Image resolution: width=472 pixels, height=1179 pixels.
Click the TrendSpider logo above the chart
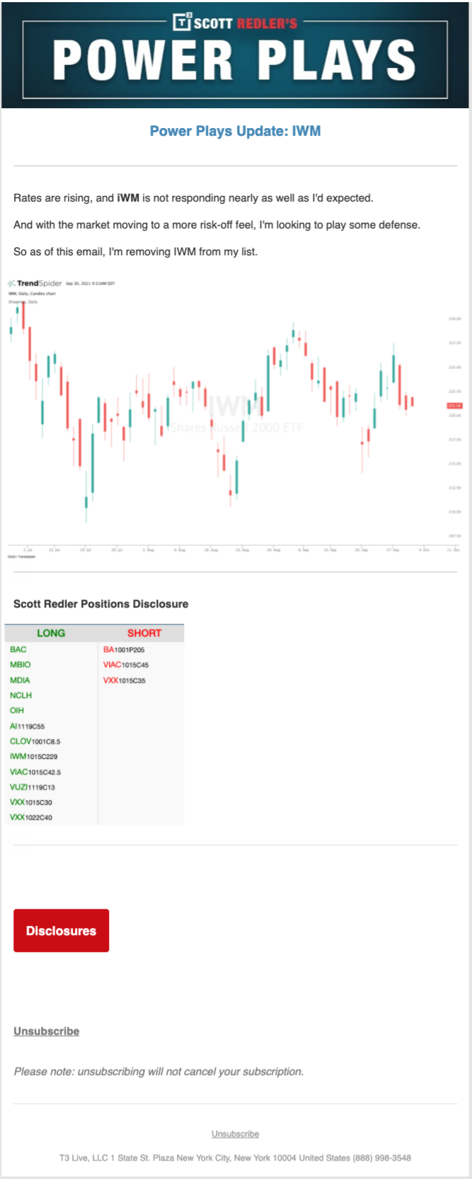[x=35, y=284]
